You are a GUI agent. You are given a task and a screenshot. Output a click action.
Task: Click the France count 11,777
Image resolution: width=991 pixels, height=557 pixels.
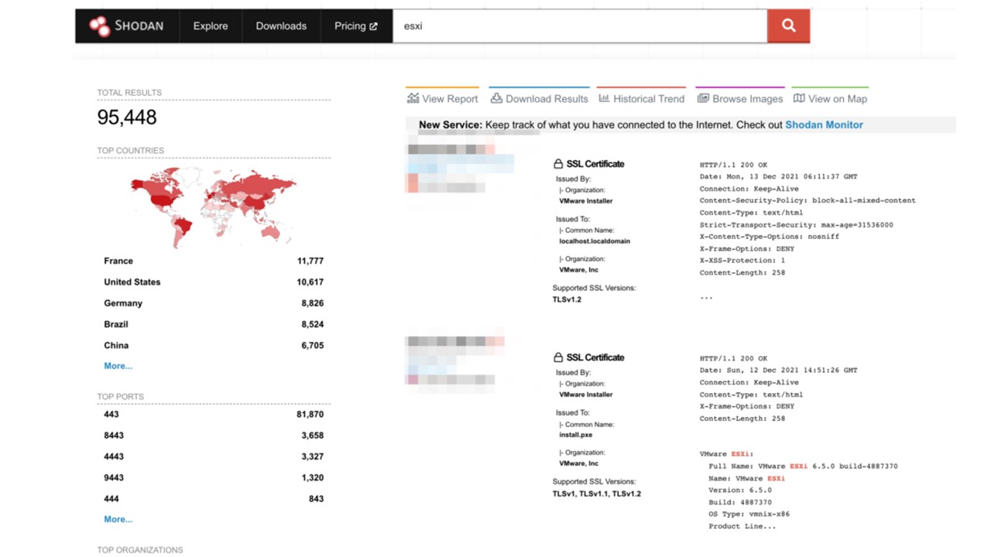[310, 261]
